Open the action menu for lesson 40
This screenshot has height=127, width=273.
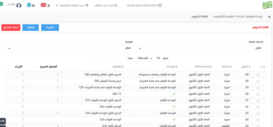click(23, 75)
